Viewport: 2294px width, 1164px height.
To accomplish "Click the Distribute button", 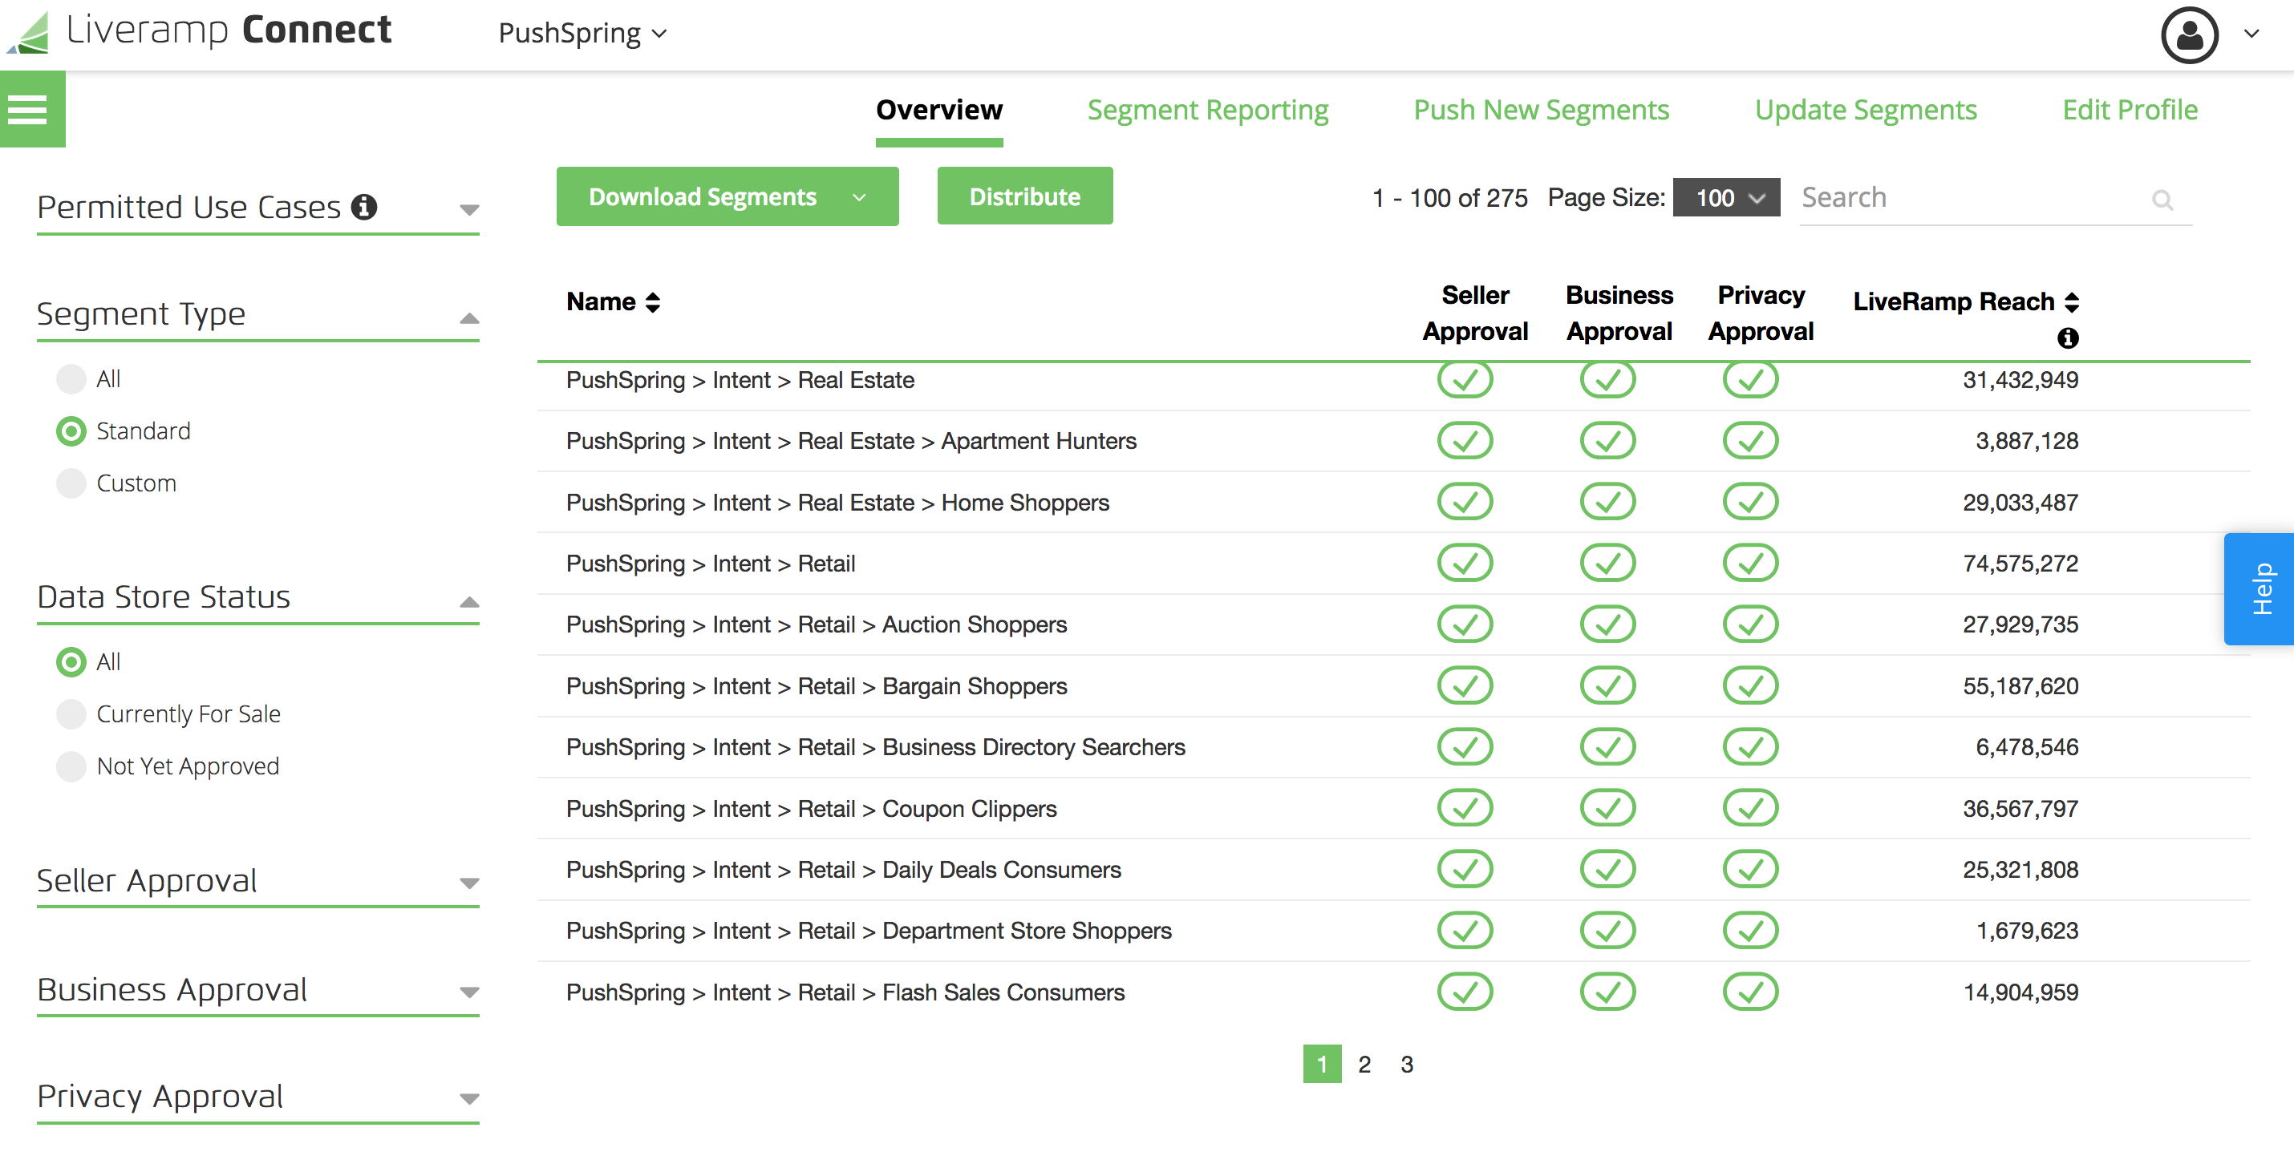I will coord(1024,196).
